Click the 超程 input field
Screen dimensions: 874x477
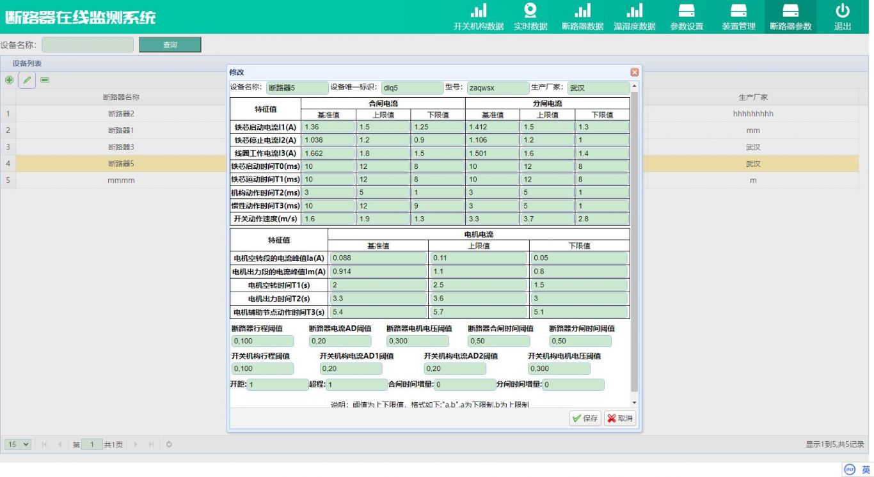coord(356,385)
